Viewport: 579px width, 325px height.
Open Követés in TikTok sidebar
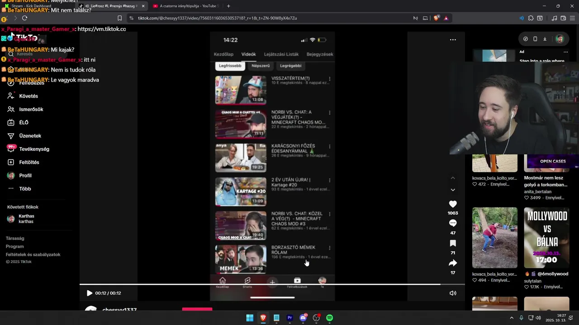[x=28, y=96]
